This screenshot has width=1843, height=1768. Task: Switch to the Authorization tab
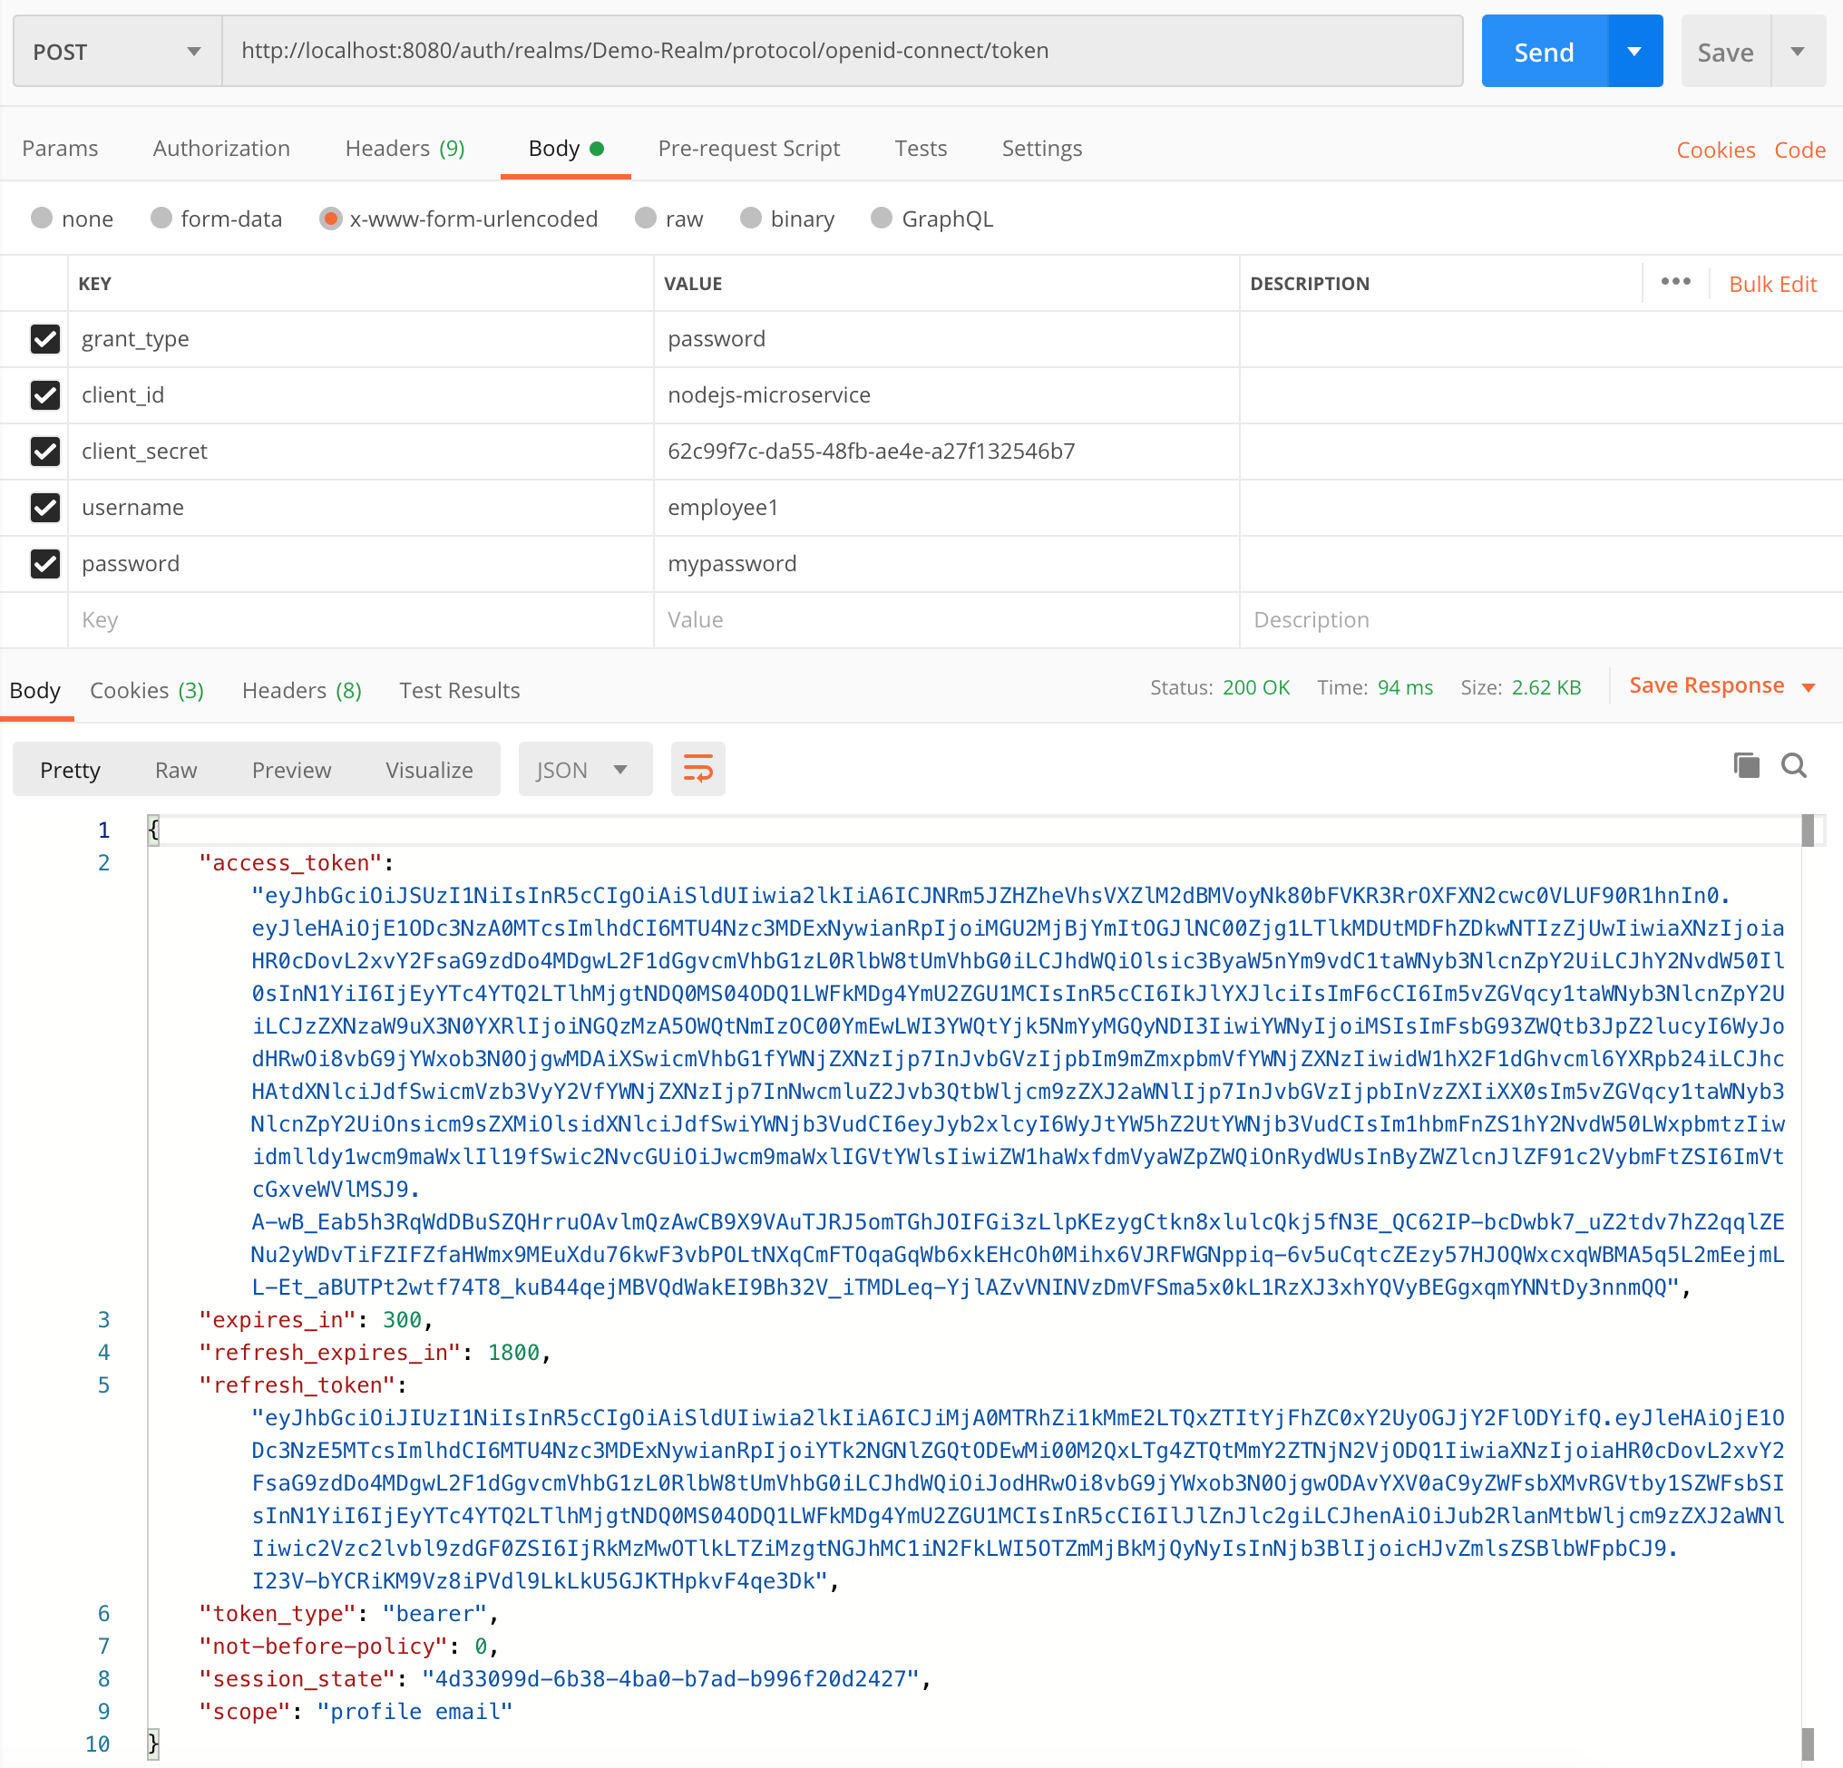(x=221, y=149)
